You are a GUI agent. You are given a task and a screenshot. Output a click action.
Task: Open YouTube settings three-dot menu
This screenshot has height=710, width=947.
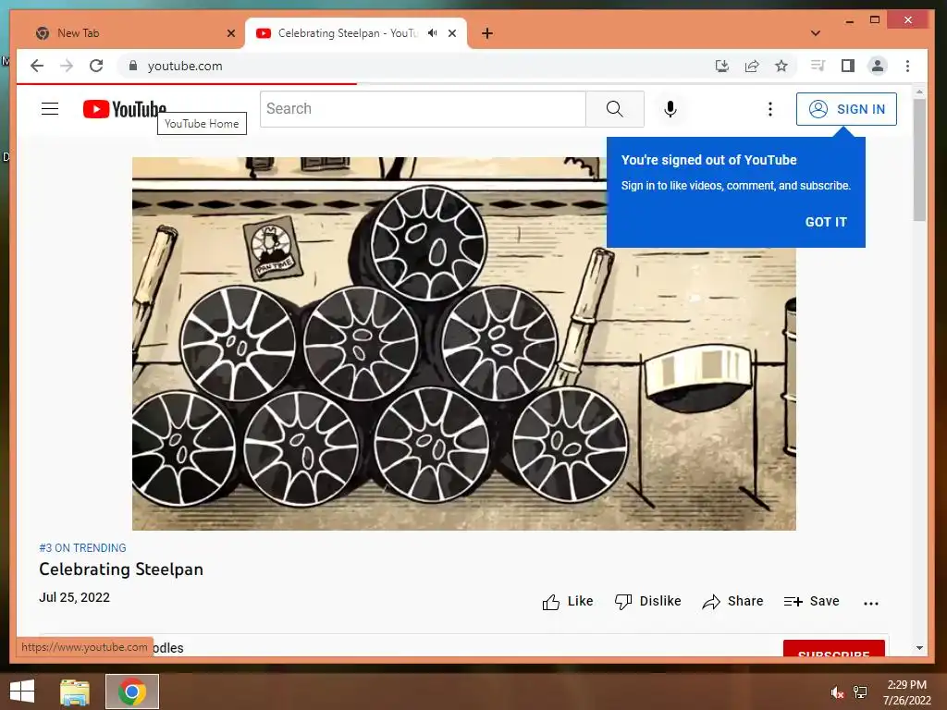(770, 109)
